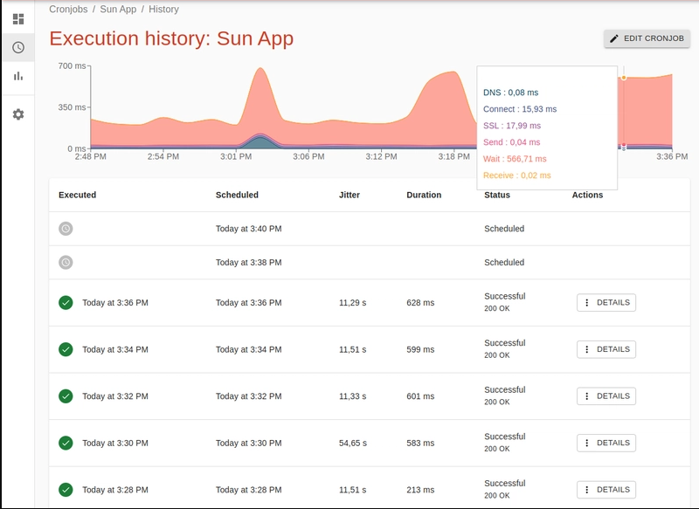
Task: Go to Cronjobs in the breadcrumb
Action: pos(68,10)
